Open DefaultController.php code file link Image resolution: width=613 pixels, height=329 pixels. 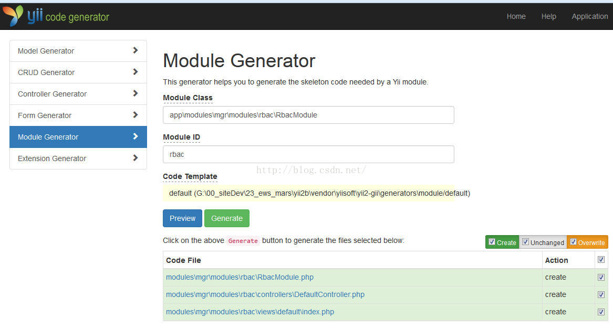coord(265,294)
